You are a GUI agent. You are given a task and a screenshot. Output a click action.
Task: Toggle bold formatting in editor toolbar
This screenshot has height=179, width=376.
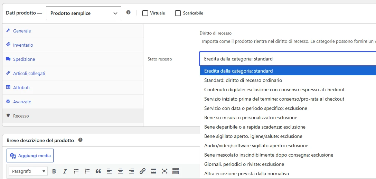54,171
